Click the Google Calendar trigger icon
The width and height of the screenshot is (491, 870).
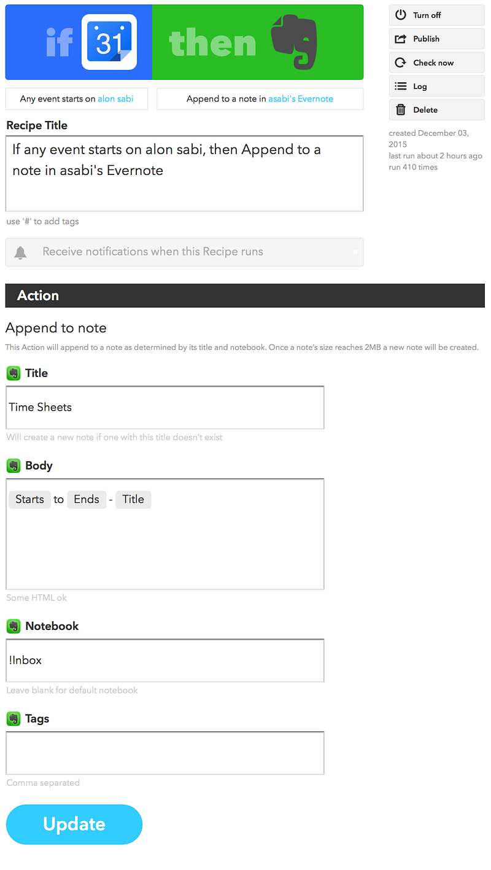[109, 42]
